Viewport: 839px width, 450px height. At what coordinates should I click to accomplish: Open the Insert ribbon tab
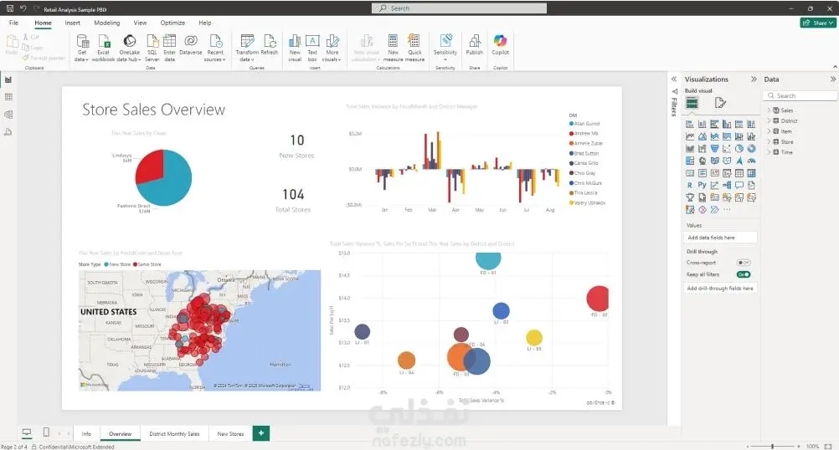pos(72,23)
